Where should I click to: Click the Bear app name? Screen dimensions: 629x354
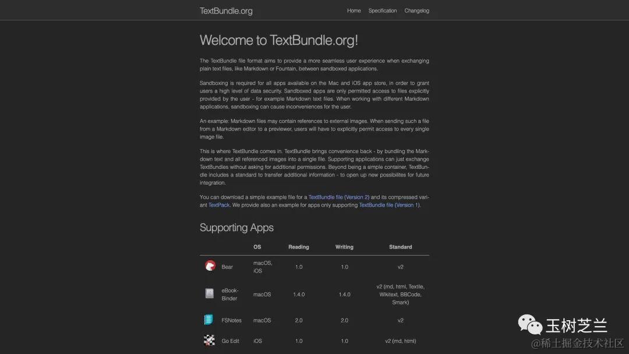(x=227, y=267)
